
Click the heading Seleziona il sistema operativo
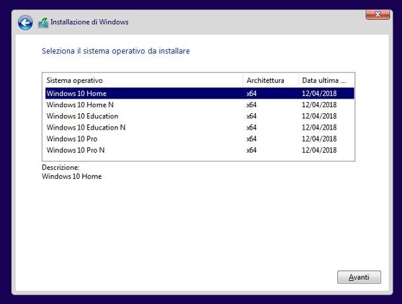[116, 51]
